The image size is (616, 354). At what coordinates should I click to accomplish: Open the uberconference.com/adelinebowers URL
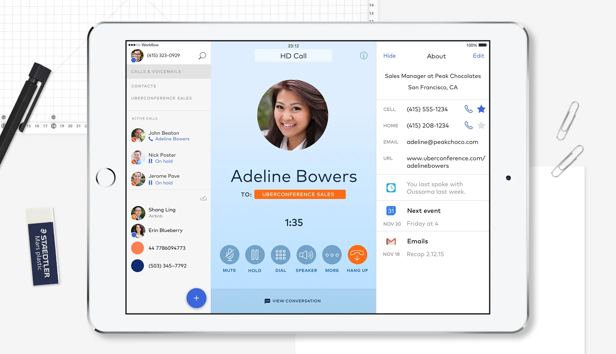point(446,162)
